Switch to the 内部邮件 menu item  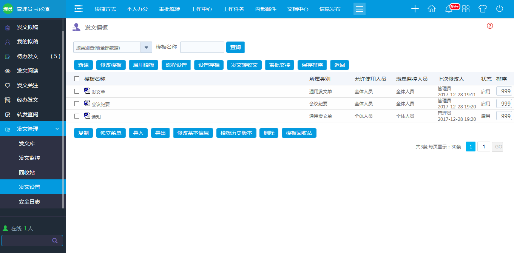(265, 9)
